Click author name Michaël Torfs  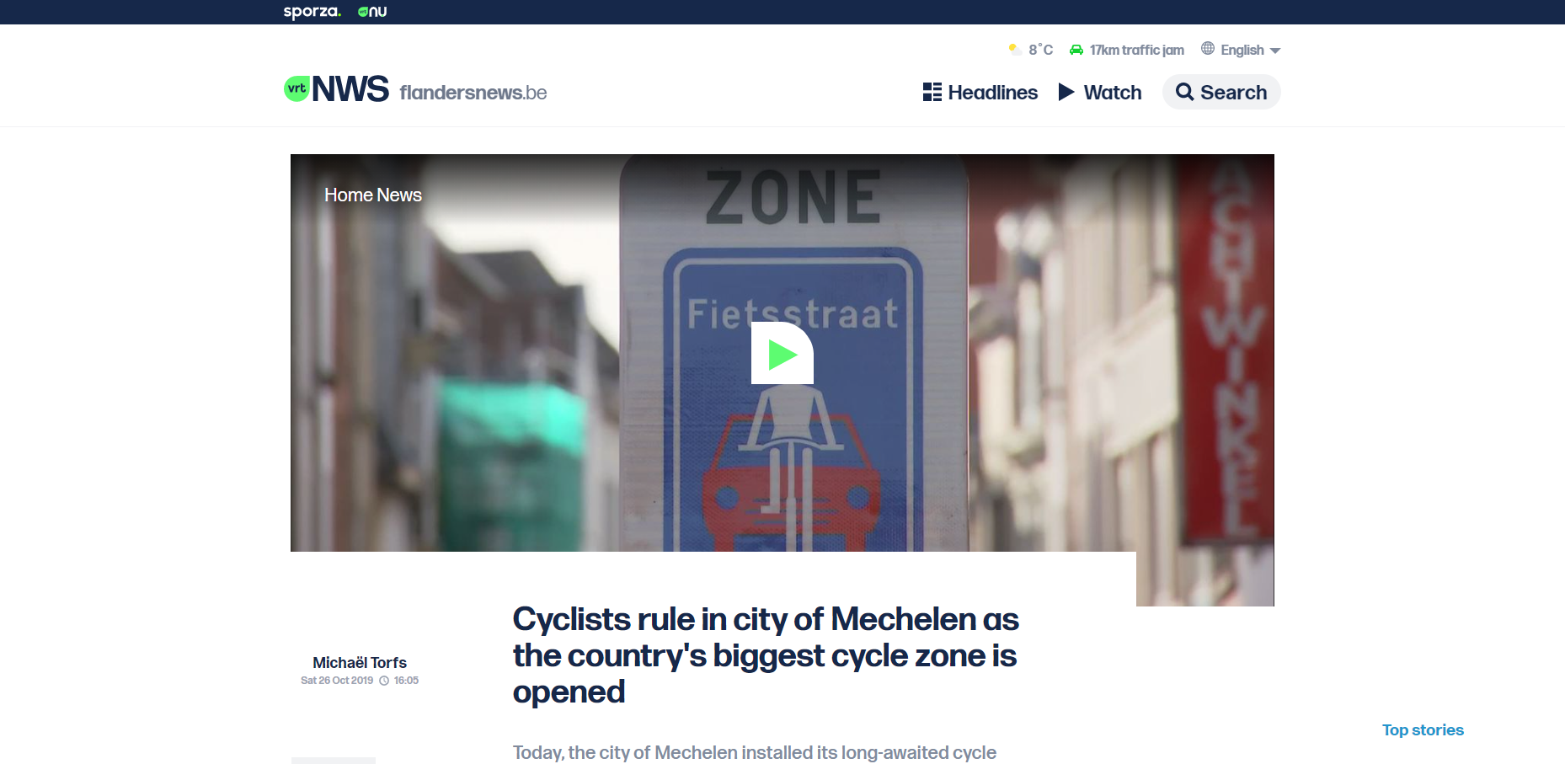(360, 663)
